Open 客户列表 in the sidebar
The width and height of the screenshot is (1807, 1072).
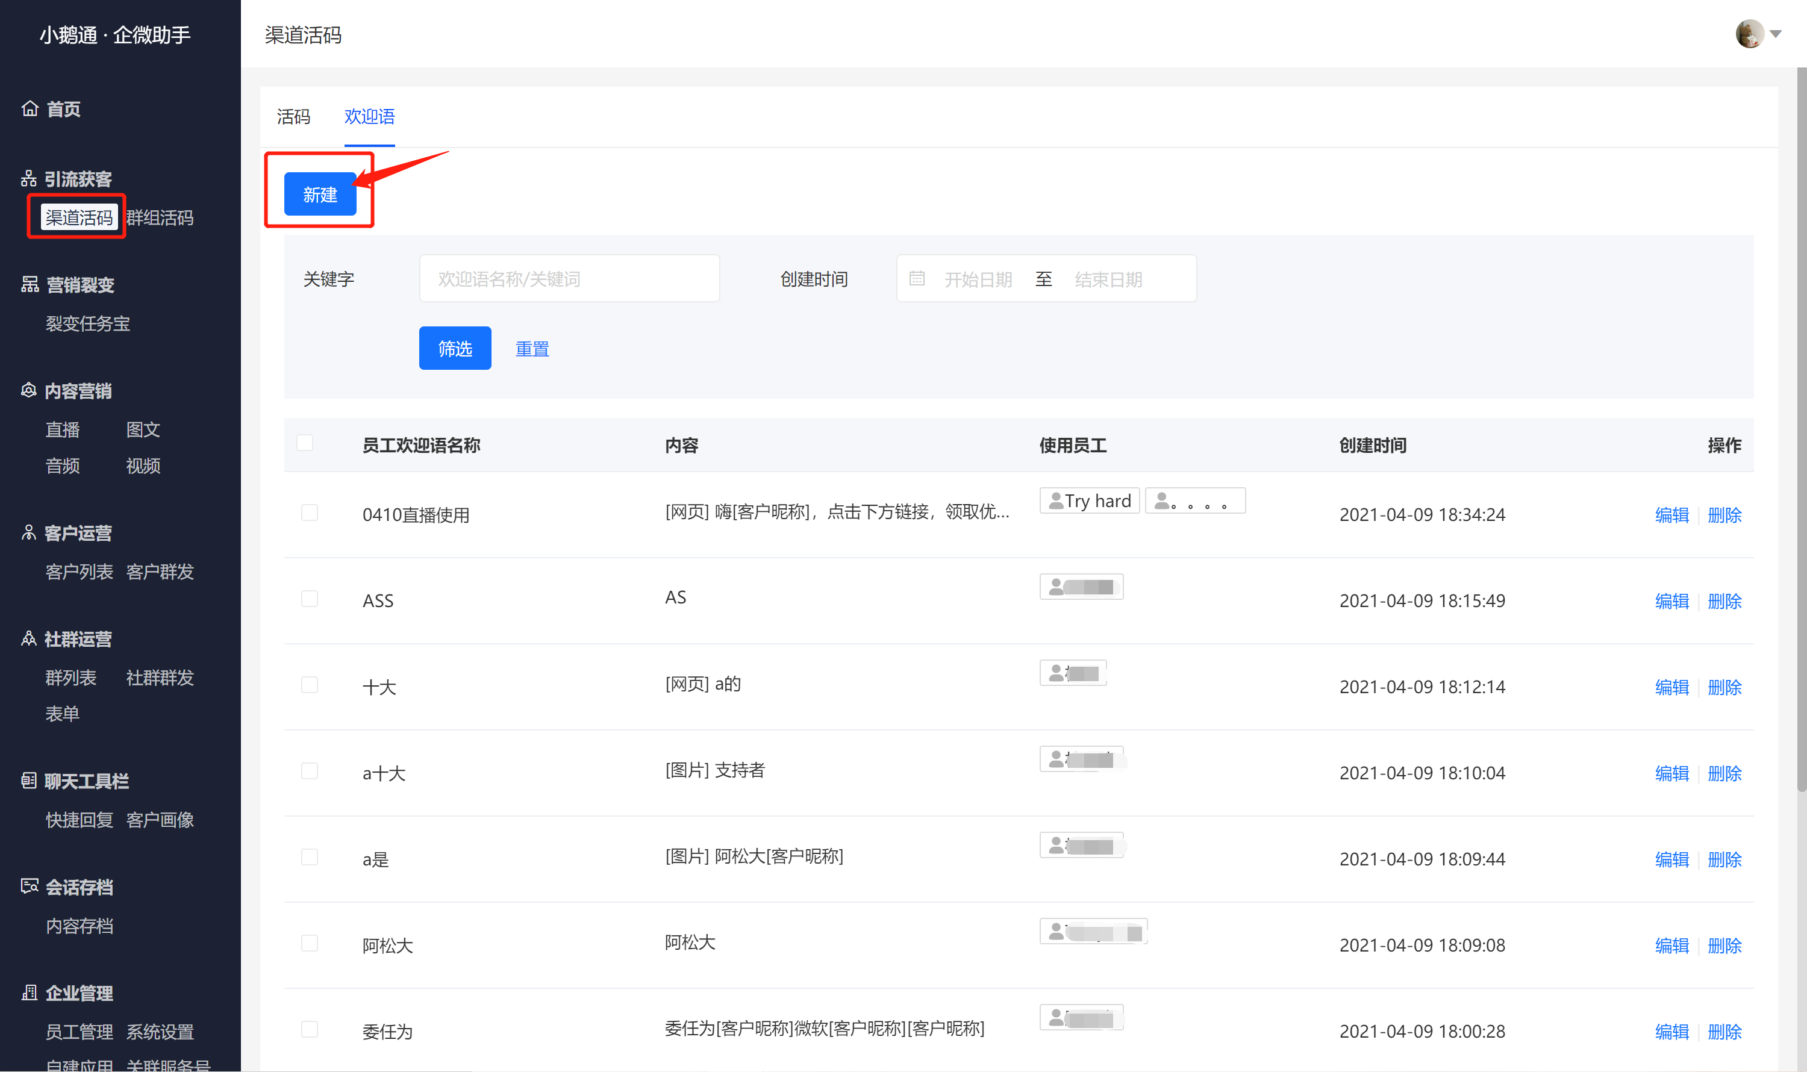(79, 572)
